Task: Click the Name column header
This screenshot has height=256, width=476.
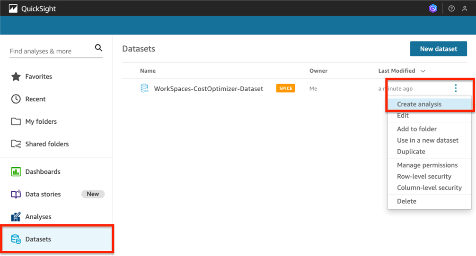Action: tap(148, 70)
